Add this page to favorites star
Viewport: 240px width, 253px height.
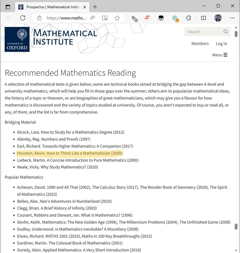(x=117, y=18)
